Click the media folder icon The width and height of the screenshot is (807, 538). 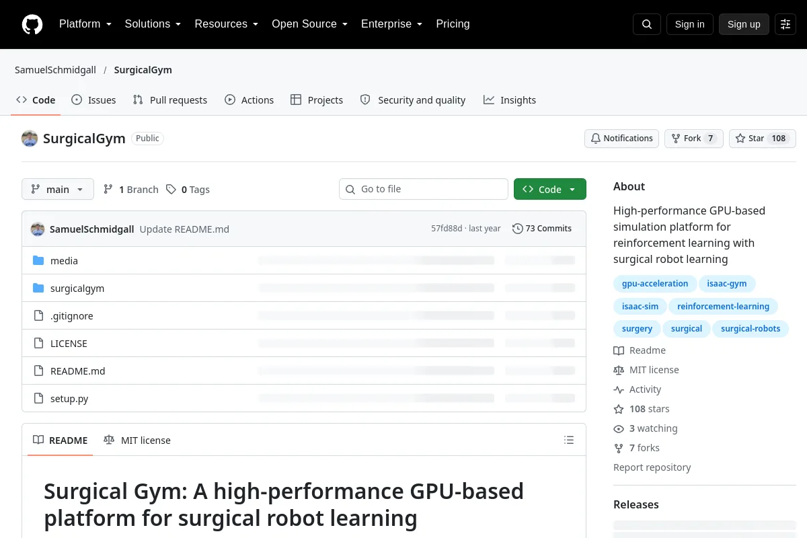pyautogui.click(x=38, y=260)
